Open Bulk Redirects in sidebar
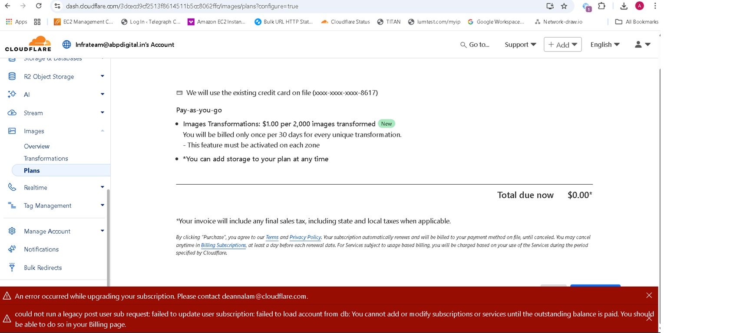Viewport: 737px width, 333px height. click(43, 268)
